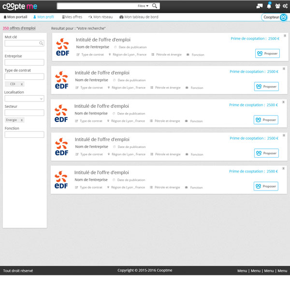The image size is (290, 291).
Task: Open the notifications bell
Action: [269, 6]
